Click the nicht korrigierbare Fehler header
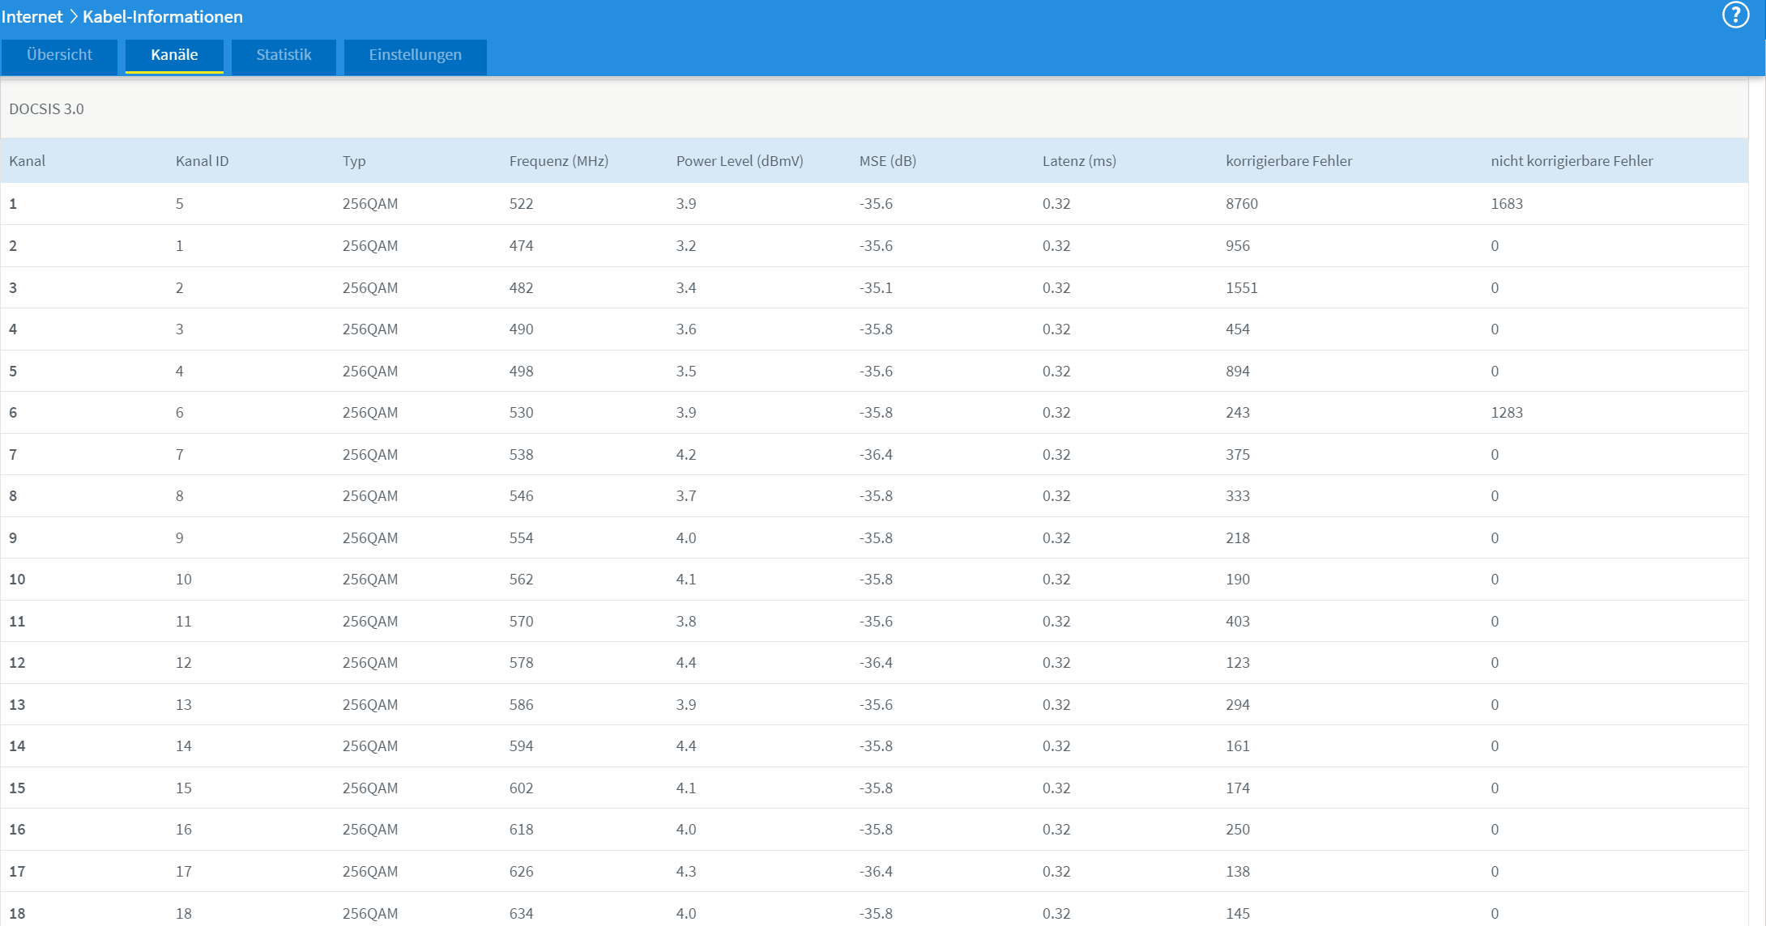The width and height of the screenshot is (1766, 926). [1571, 161]
